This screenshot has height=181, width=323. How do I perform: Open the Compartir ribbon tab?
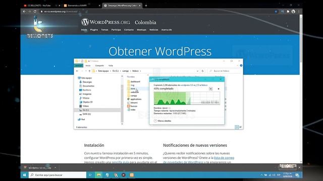tap(99, 66)
